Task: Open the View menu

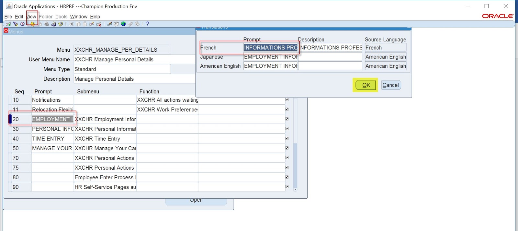Action: [x=31, y=16]
